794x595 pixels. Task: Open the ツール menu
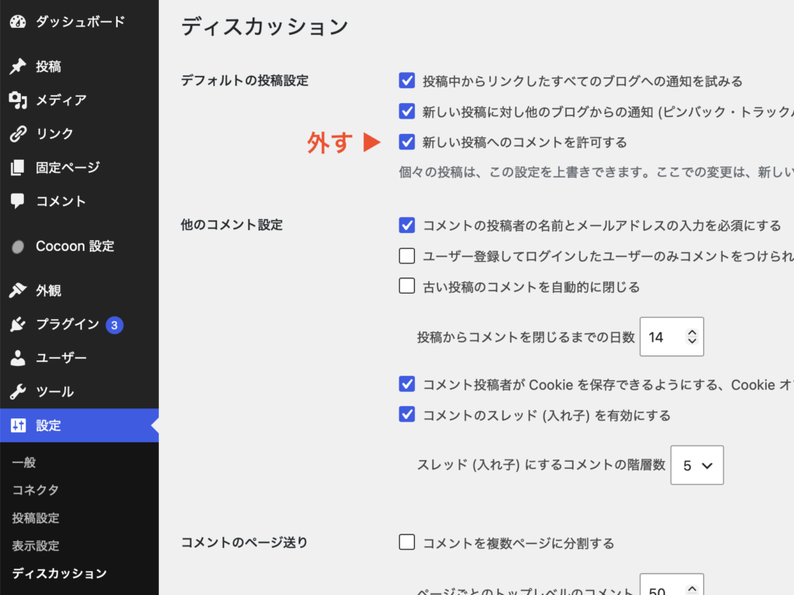click(79, 391)
